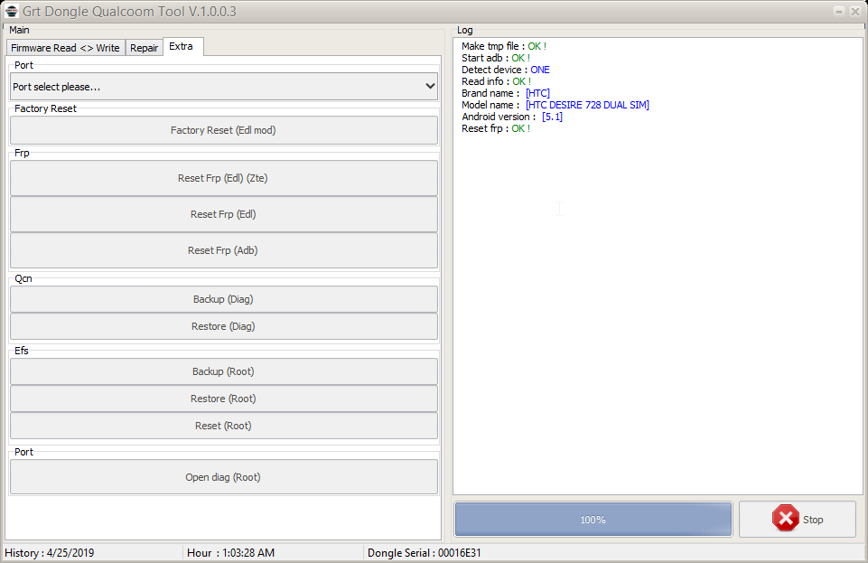Minimize the Grt Dongle window
Image resolution: width=868 pixels, height=563 pixels.
pos(839,11)
